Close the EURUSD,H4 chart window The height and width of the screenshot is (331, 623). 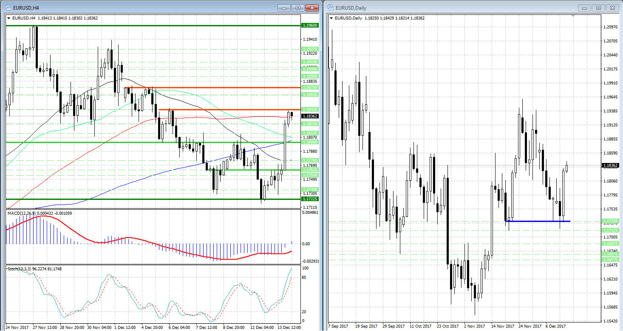(312, 8)
